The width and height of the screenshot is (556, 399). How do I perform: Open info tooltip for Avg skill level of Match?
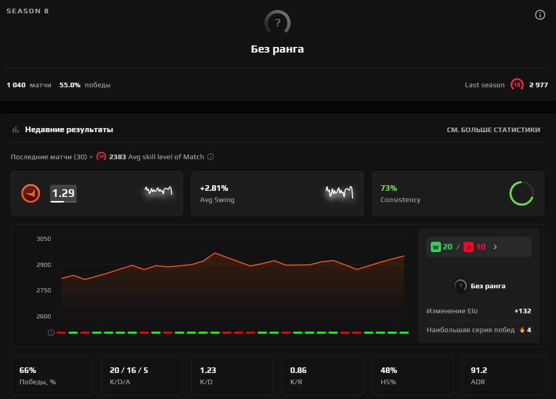click(211, 157)
